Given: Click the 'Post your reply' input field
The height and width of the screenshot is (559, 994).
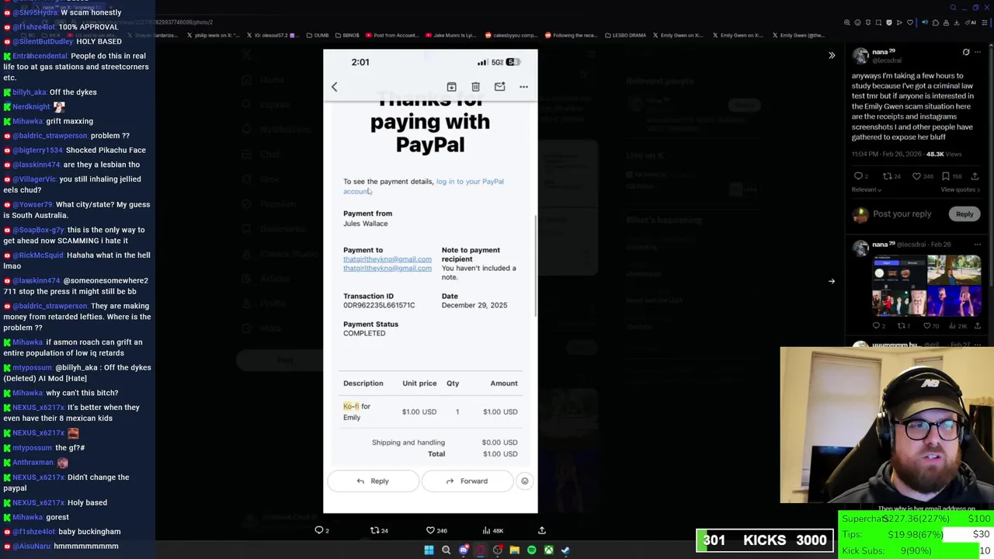Looking at the screenshot, I should [x=902, y=214].
